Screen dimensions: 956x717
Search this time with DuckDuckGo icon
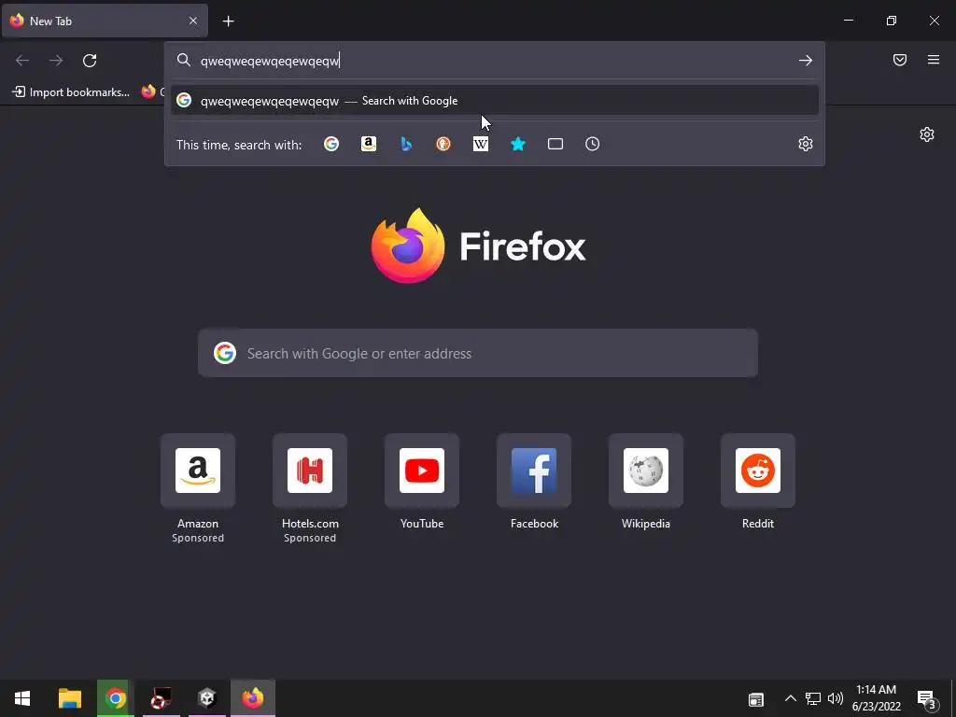coord(443,144)
